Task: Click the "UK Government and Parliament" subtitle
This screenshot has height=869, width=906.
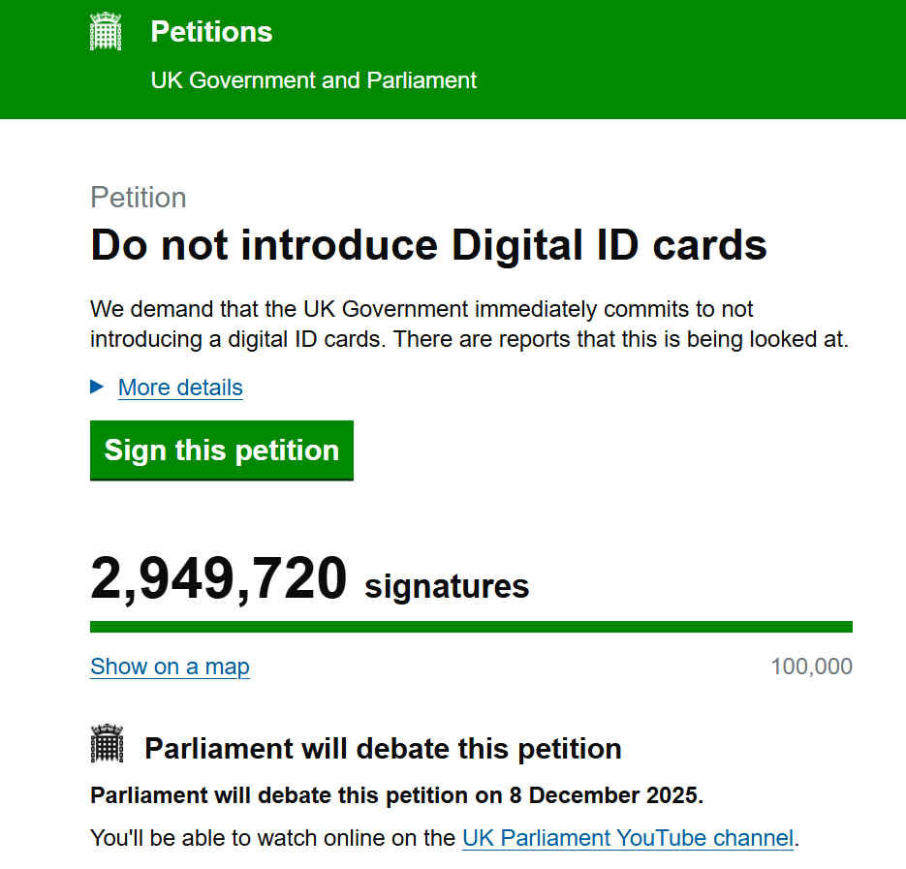Action: point(312,81)
